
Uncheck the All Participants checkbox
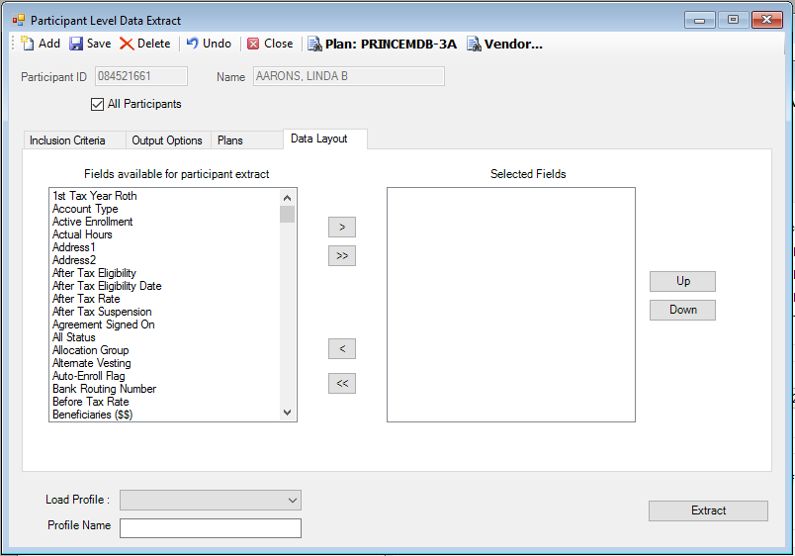[97, 104]
